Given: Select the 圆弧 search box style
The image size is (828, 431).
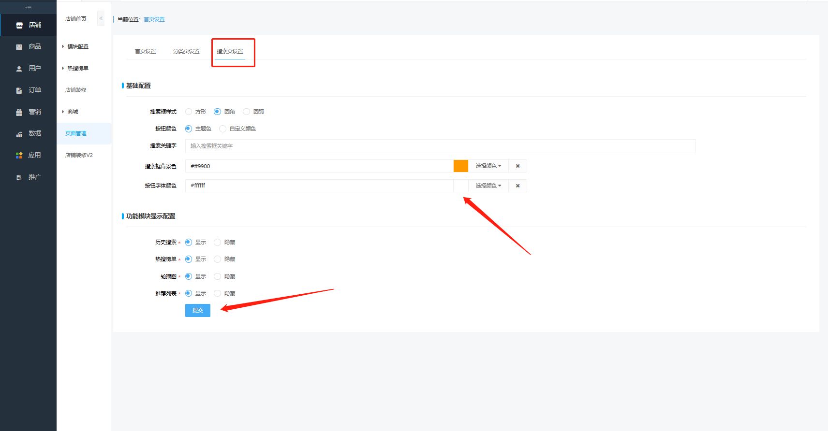Looking at the screenshot, I should [x=246, y=112].
